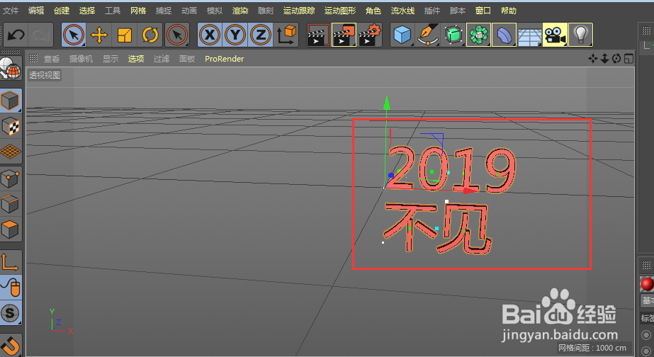Open the Floor environment icon
This screenshot has width=654, height=357.
click(x=530, y=35)
